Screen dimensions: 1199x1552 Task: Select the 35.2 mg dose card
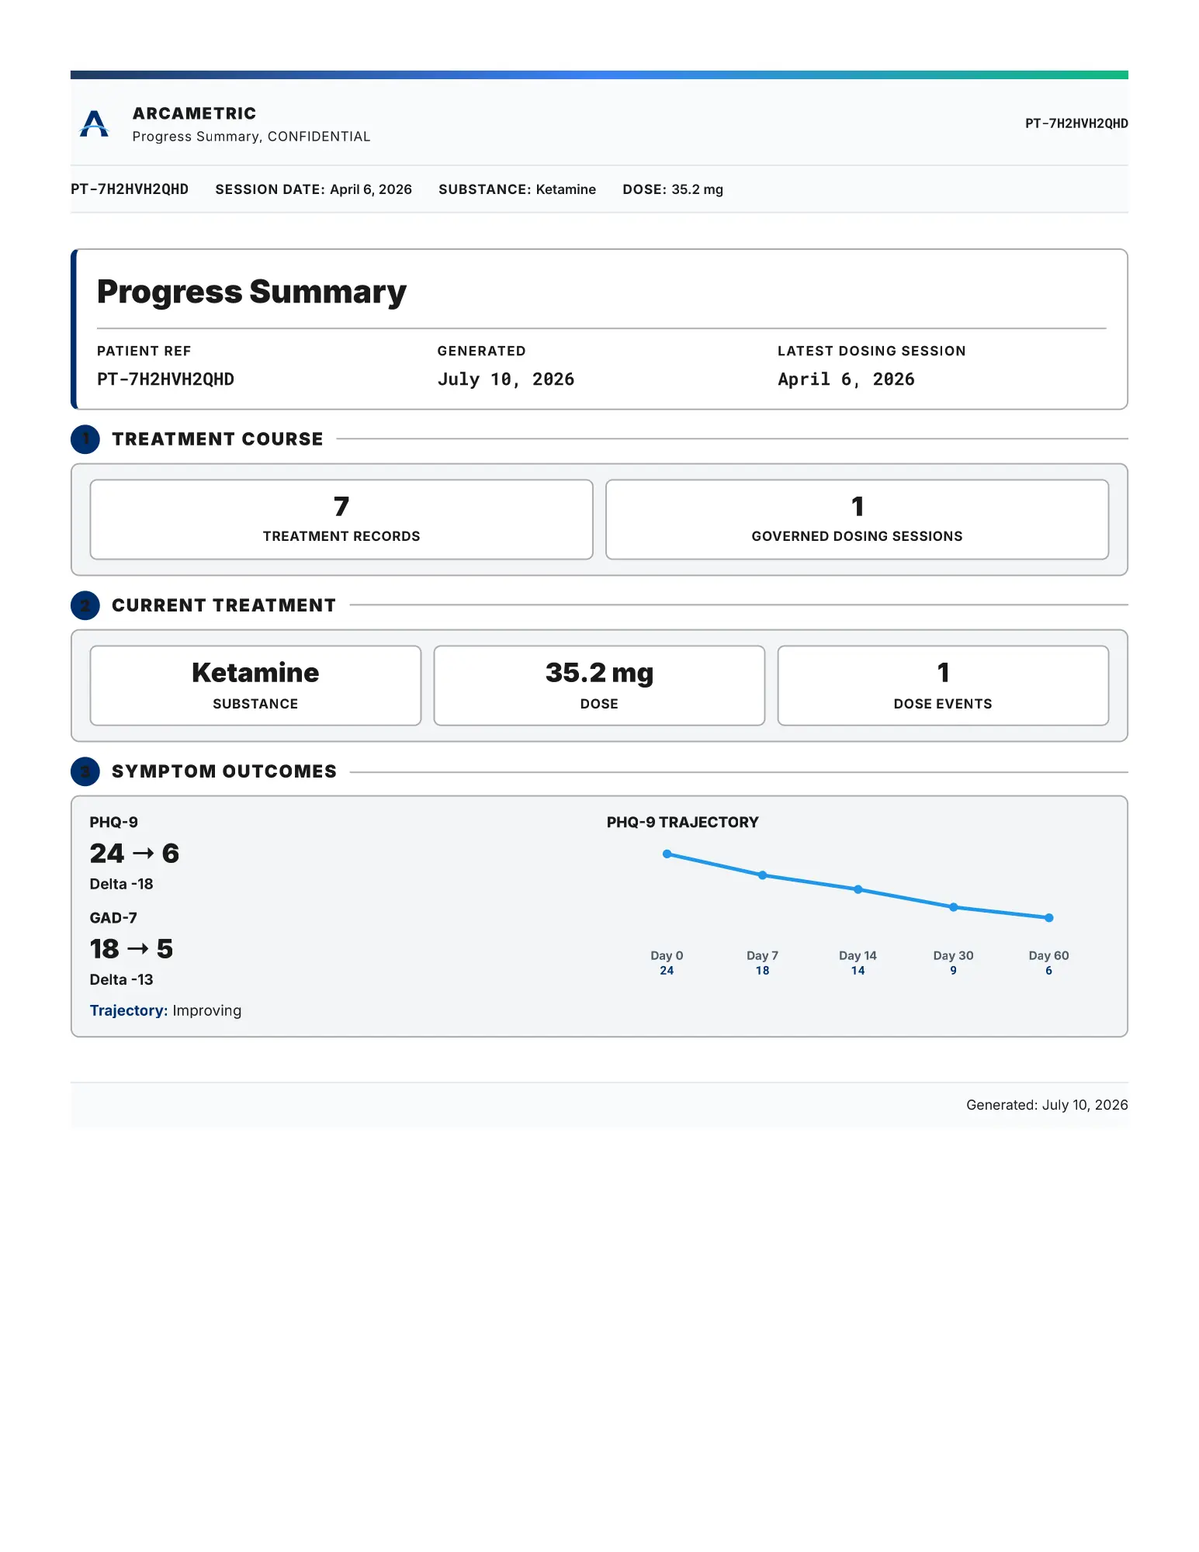pyautogui.click(x=599, y=686)
